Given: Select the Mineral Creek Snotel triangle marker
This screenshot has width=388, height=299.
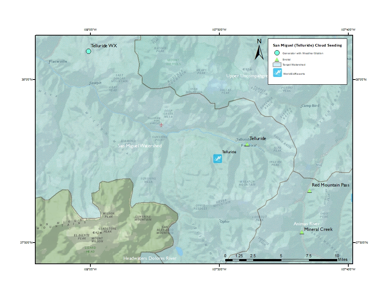Looking at the screenshot, I should (302, 232).
